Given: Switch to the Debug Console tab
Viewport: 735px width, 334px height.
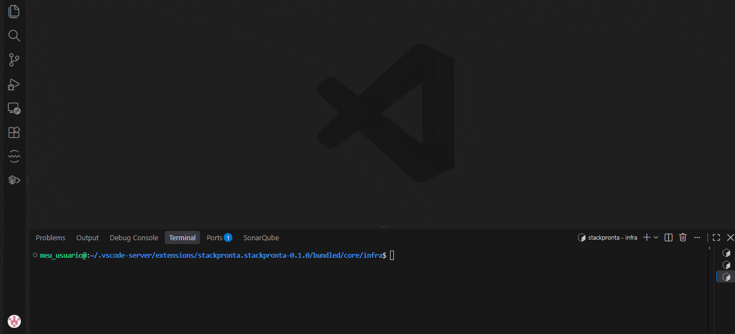Looking at the screenshot, I should (134, 237).
